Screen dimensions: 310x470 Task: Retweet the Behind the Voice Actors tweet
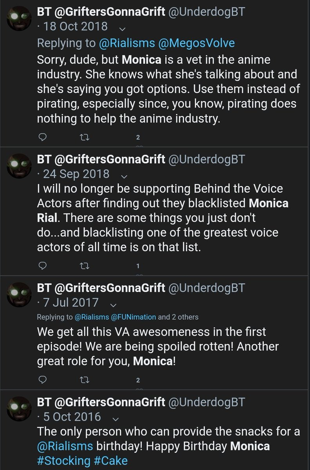click(84, 266)
